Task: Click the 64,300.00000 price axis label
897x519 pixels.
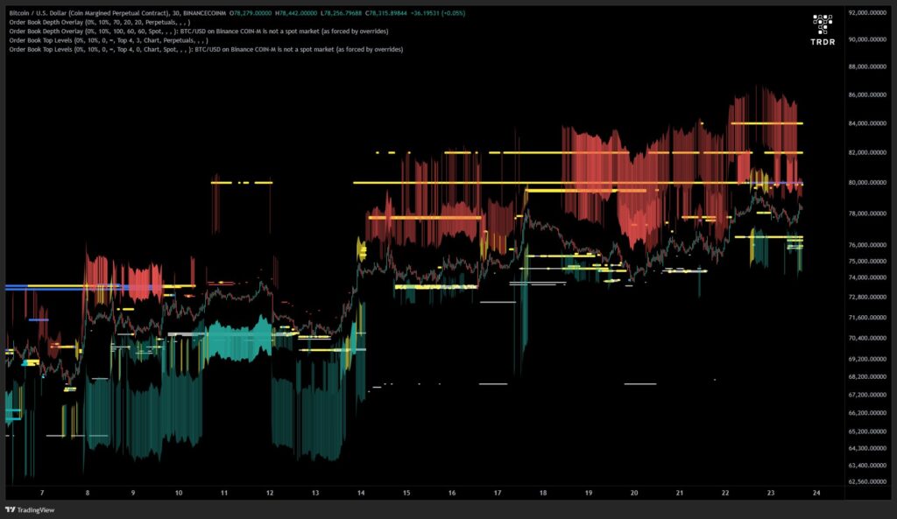Action: point(868,449)
